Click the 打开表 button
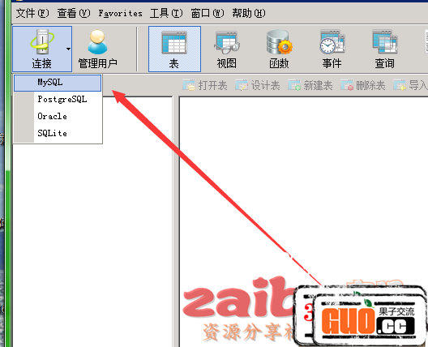428x347 pixels. tap(205, 85)
